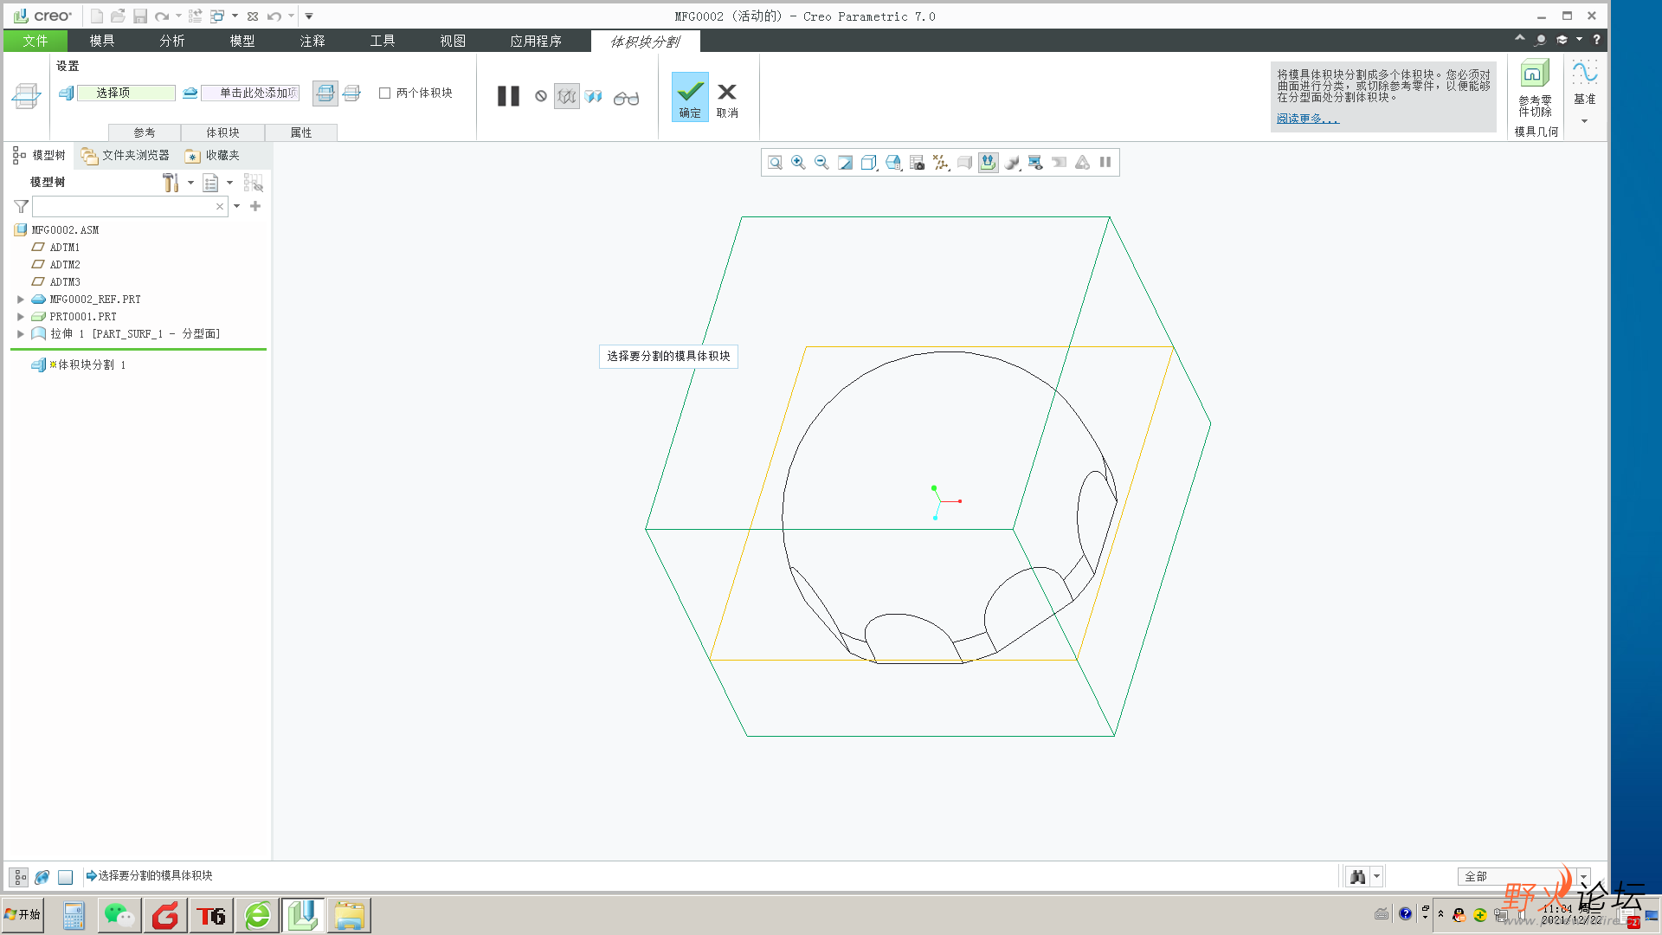Click the mold display eye icon
The height and width of the screenshot is (935, 1662).
point(1035,163)
